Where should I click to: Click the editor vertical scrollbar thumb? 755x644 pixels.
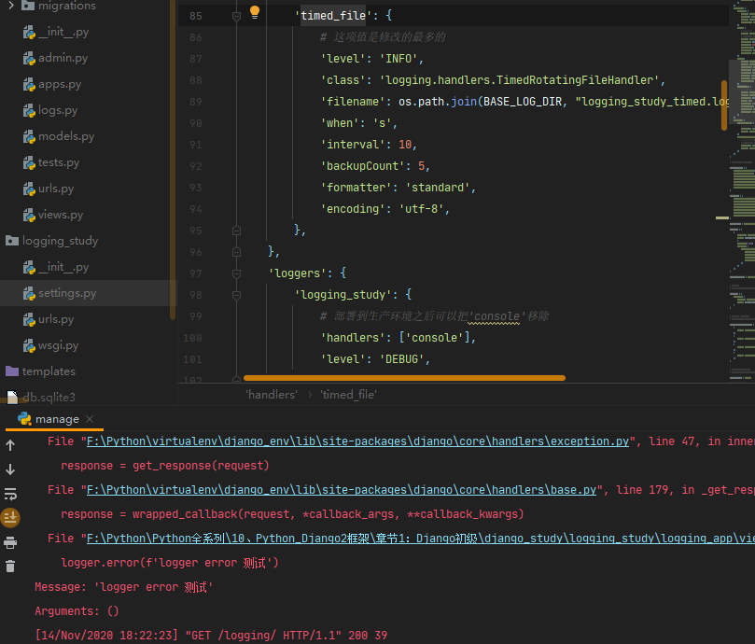(x=723, y=105)
